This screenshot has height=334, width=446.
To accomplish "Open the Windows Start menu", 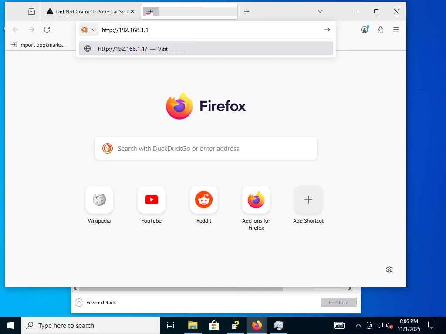I will [10, 325].
